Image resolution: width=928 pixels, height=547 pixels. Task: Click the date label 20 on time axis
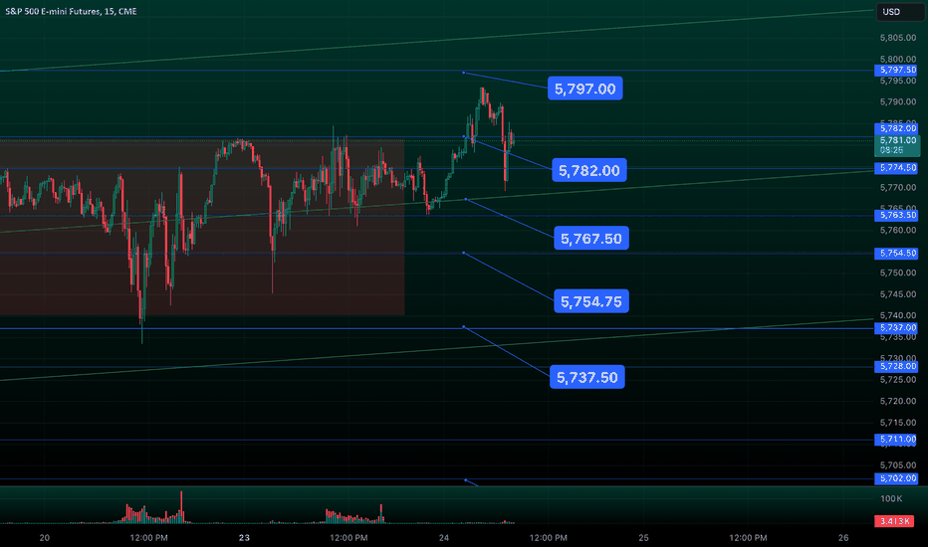click(x=45, y=537)
